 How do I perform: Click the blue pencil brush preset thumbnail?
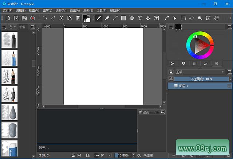(x=9, y=58)
